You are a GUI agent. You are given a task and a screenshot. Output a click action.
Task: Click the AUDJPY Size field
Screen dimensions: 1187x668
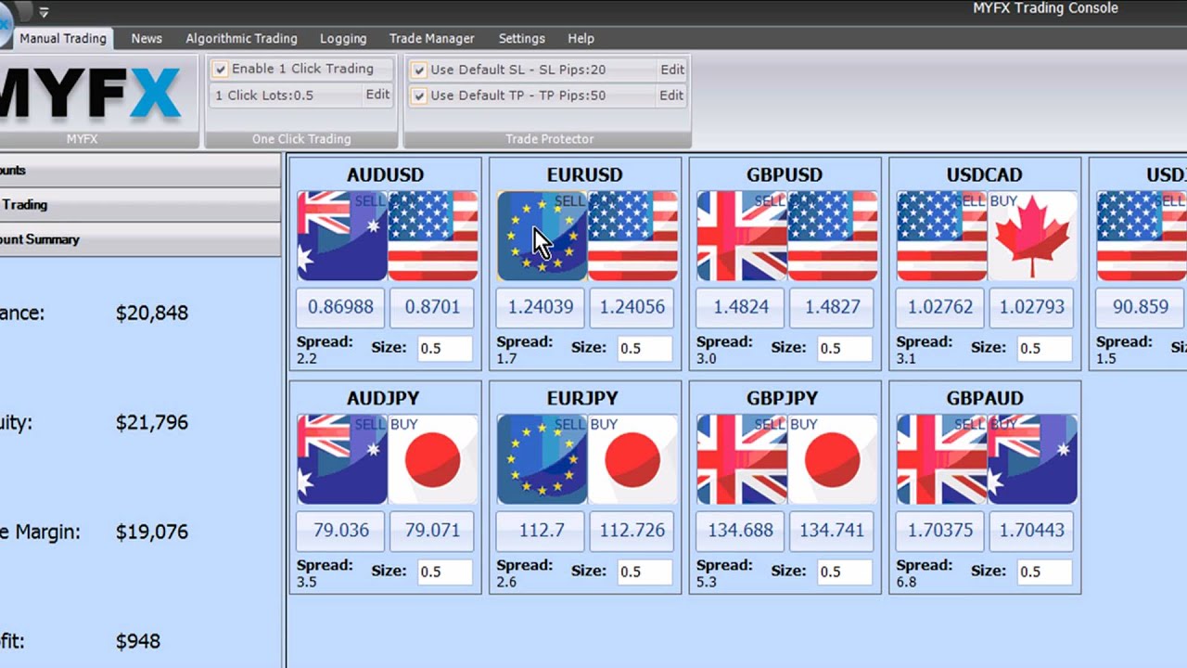(444, 572)
